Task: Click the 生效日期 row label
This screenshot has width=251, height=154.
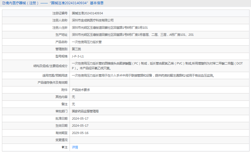Action: click(61, 126)
